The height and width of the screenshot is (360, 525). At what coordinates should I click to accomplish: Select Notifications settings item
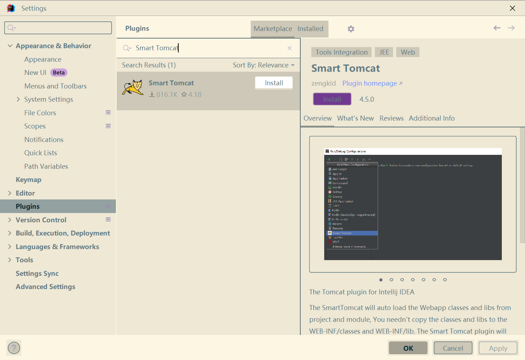coord(44,140)
